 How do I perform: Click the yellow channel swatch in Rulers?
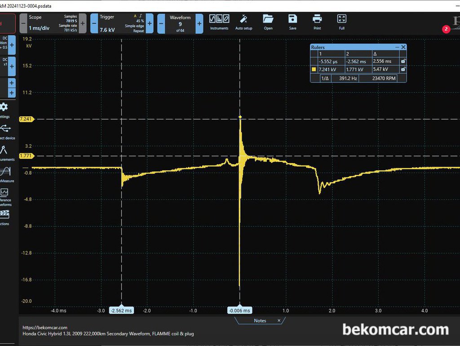[x=314, y=70]
